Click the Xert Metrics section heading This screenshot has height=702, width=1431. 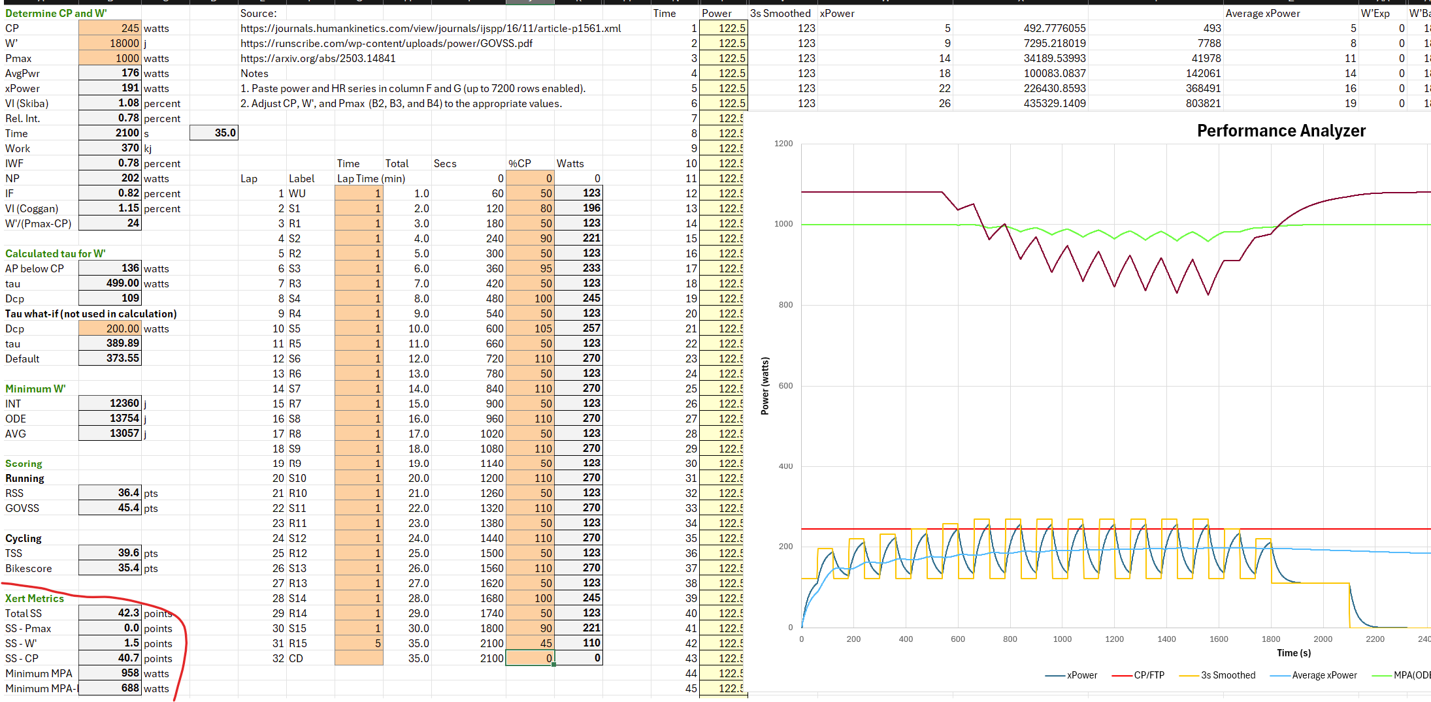[35, 598]
